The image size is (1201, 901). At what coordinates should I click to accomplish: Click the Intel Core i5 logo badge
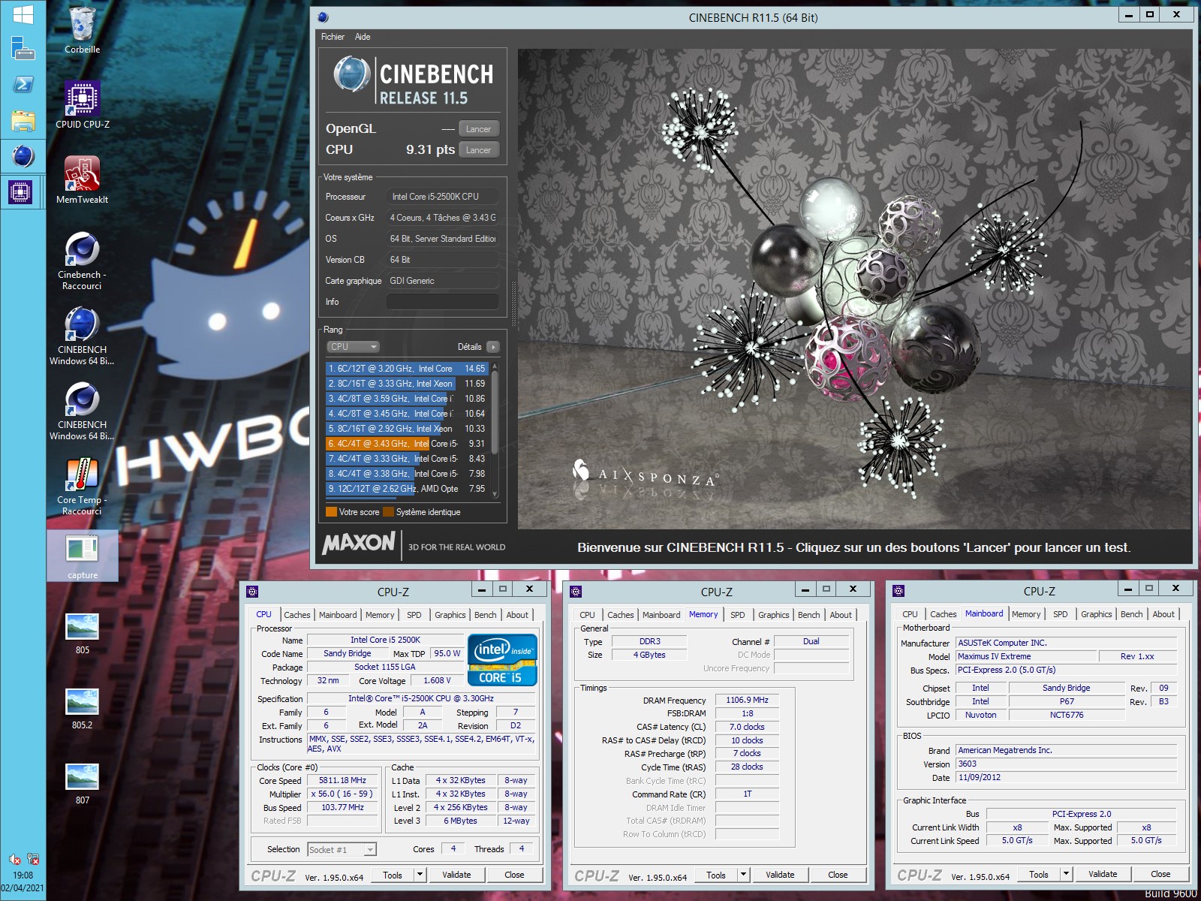pos(502,660)
